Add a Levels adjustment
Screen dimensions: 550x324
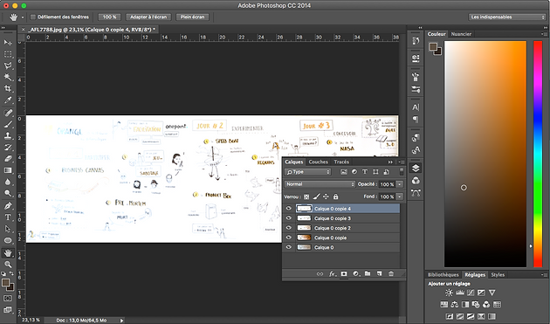pos(460,293)
